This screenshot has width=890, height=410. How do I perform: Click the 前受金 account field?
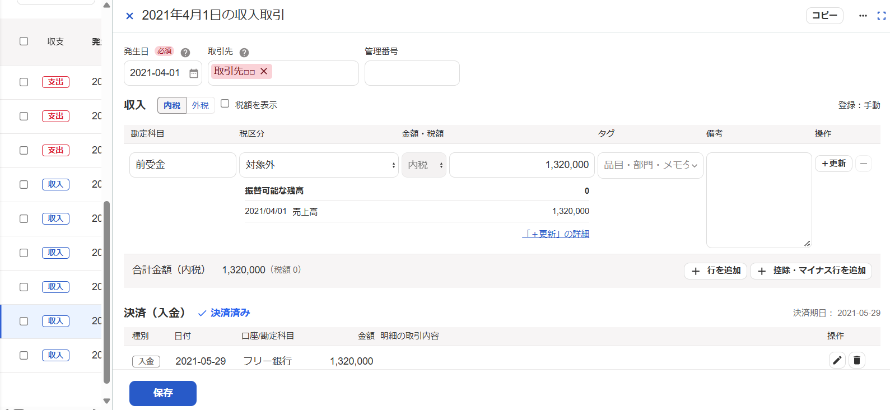(183, 165)
